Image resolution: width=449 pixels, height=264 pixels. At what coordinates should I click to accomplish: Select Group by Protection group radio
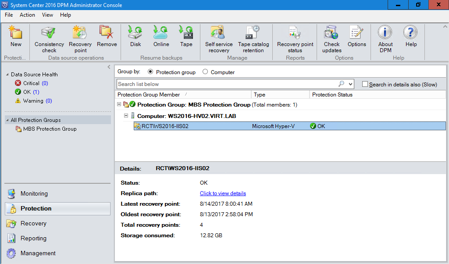coord(150,72)
